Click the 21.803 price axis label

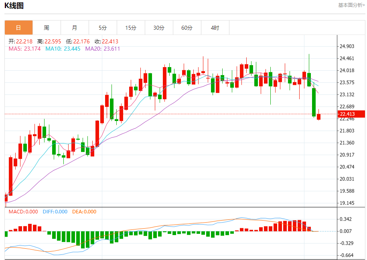(x=347, y=131)
